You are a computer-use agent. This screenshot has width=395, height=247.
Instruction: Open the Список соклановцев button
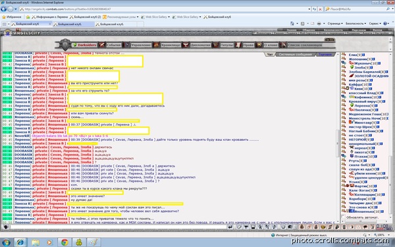click(305, 45)
